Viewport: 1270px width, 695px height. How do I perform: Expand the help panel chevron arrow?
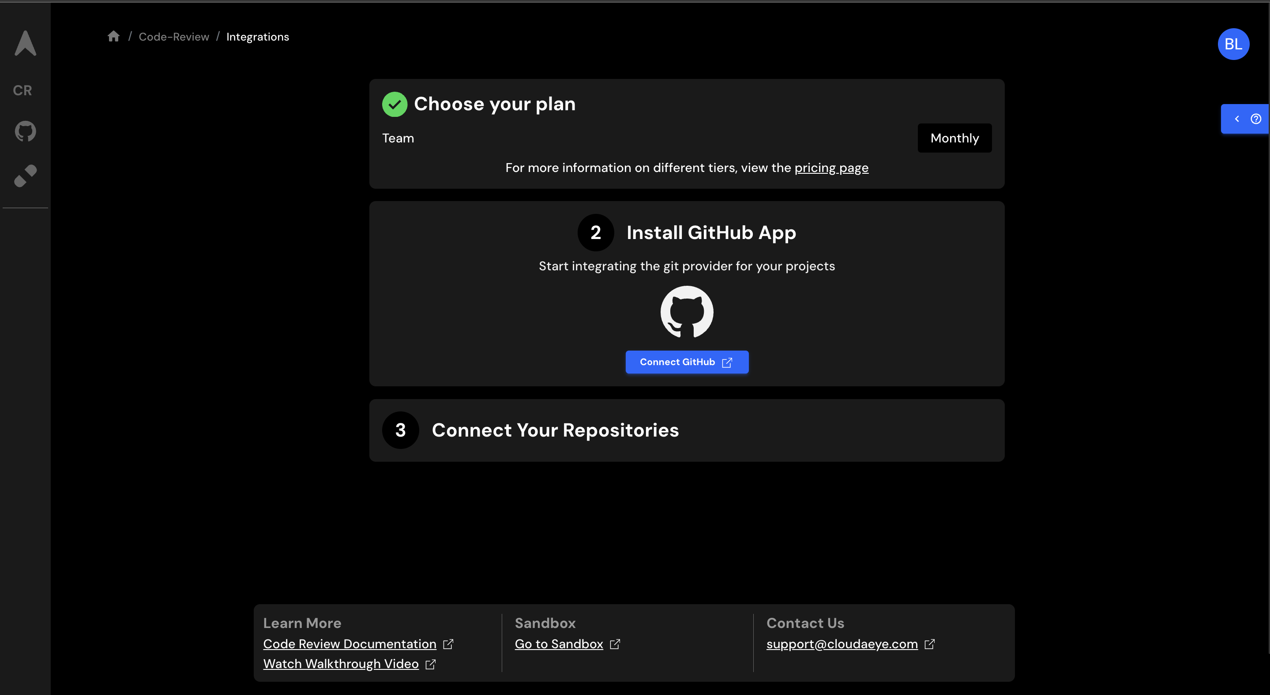coord(1236,119)
